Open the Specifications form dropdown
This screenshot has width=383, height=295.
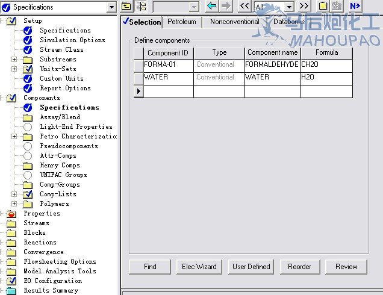tap(111, 7)
